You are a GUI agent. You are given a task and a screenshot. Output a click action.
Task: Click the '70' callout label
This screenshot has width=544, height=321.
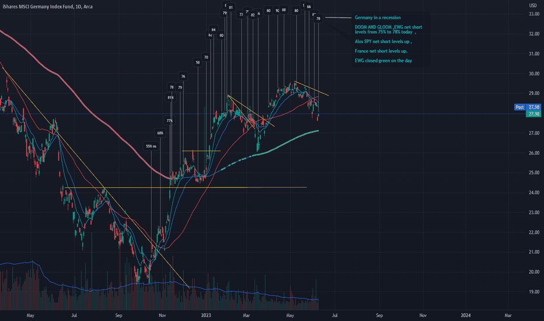(x=206, y=57)
